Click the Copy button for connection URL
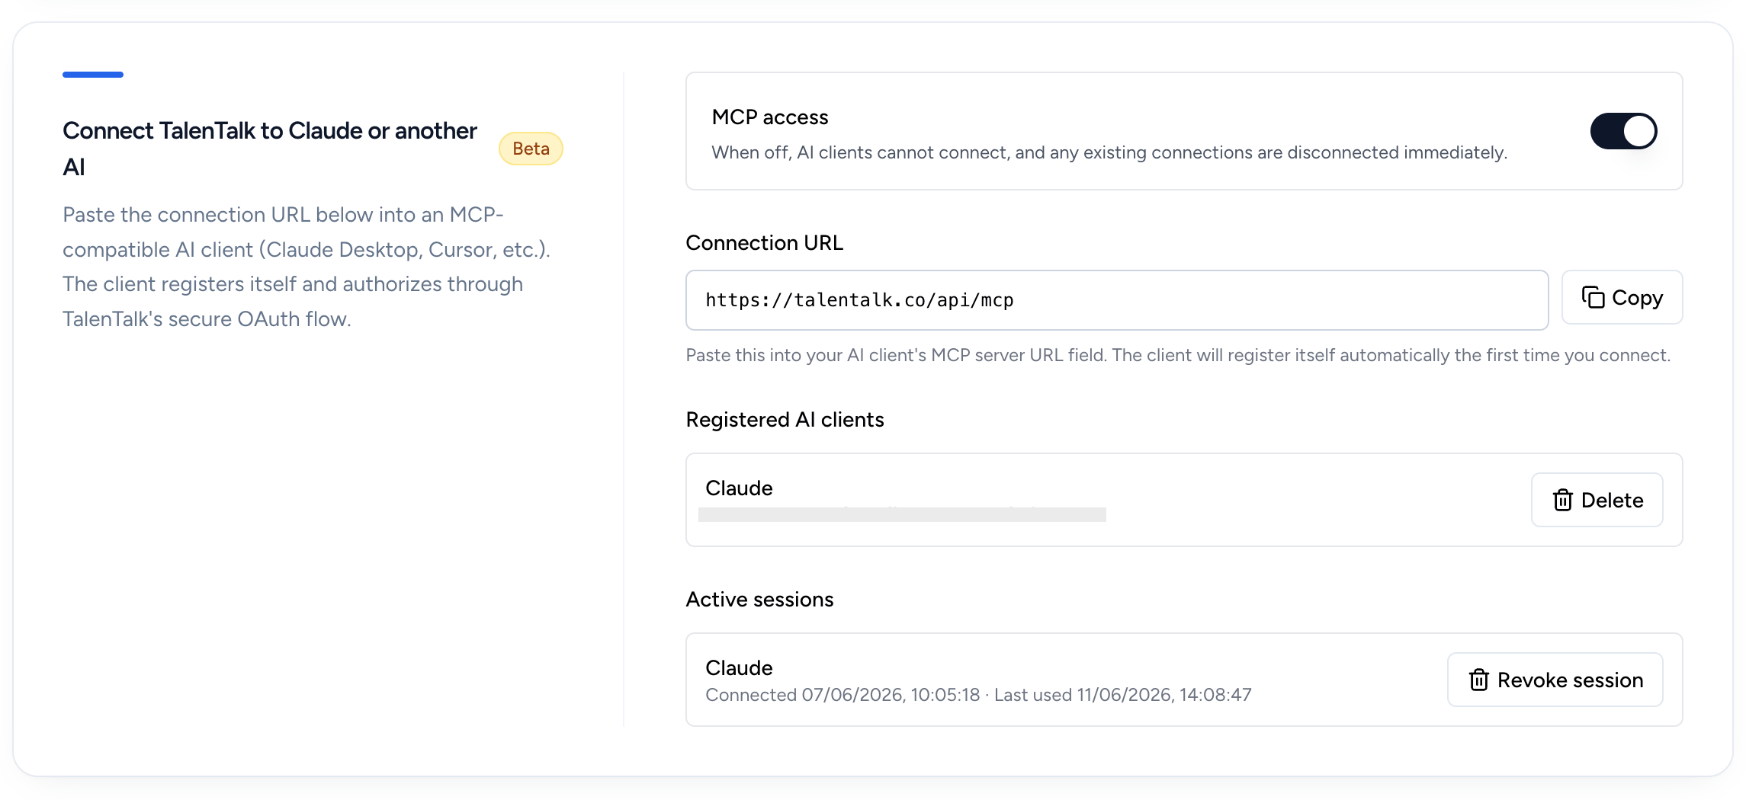The width and height of the screenshot is (1746, 800). click(x=1622, y=298)
